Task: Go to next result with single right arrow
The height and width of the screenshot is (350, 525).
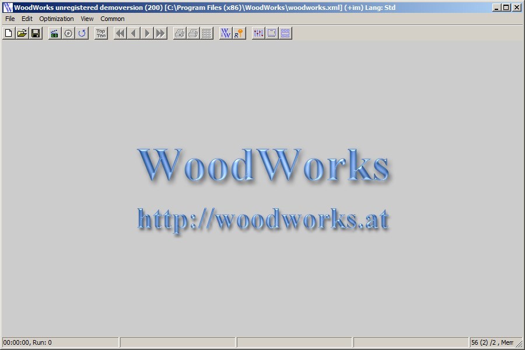Action: click(x=147, y=33)
